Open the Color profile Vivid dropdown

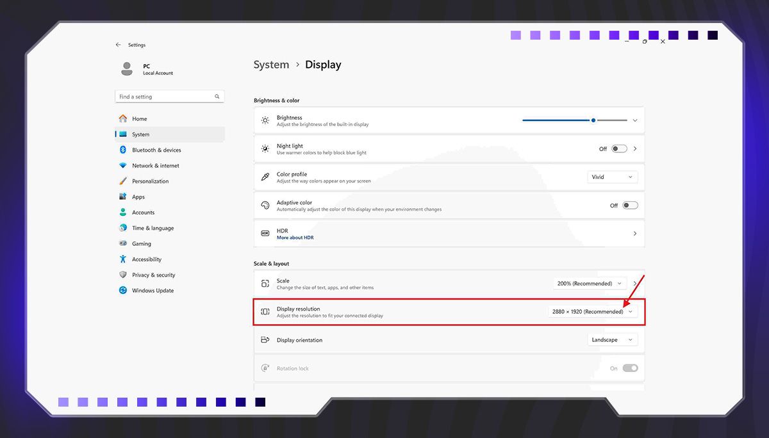612,177
